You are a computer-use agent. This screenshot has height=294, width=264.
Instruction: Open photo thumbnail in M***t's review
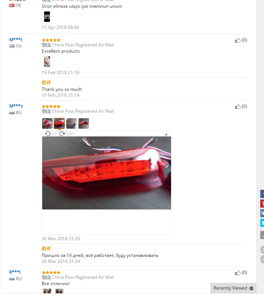coord(47,62)
